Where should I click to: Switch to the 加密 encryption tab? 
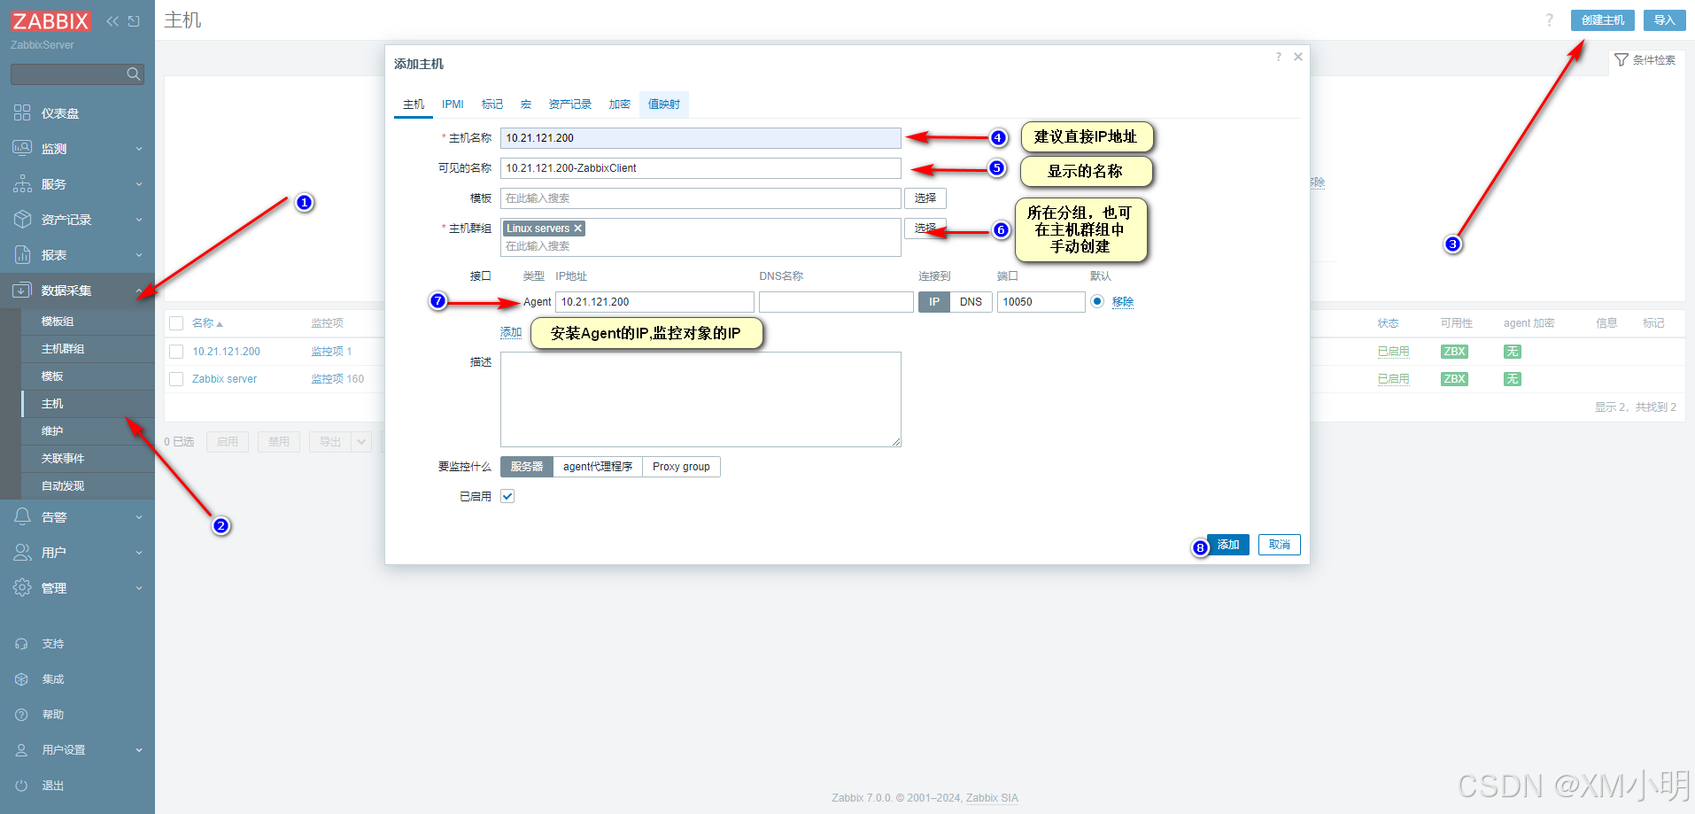[620, 105]
